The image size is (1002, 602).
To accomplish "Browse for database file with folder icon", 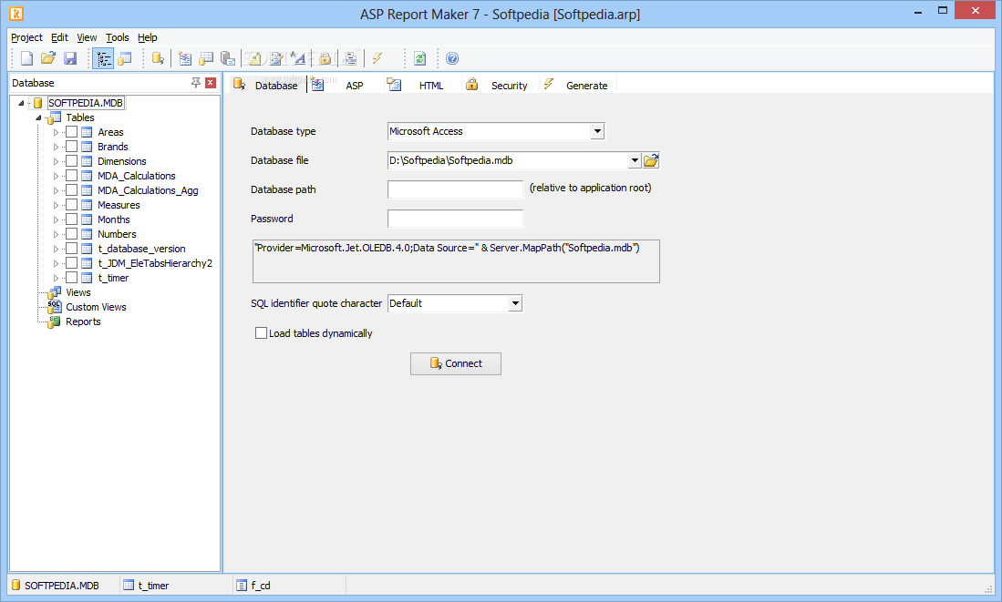I will (651, 161).
